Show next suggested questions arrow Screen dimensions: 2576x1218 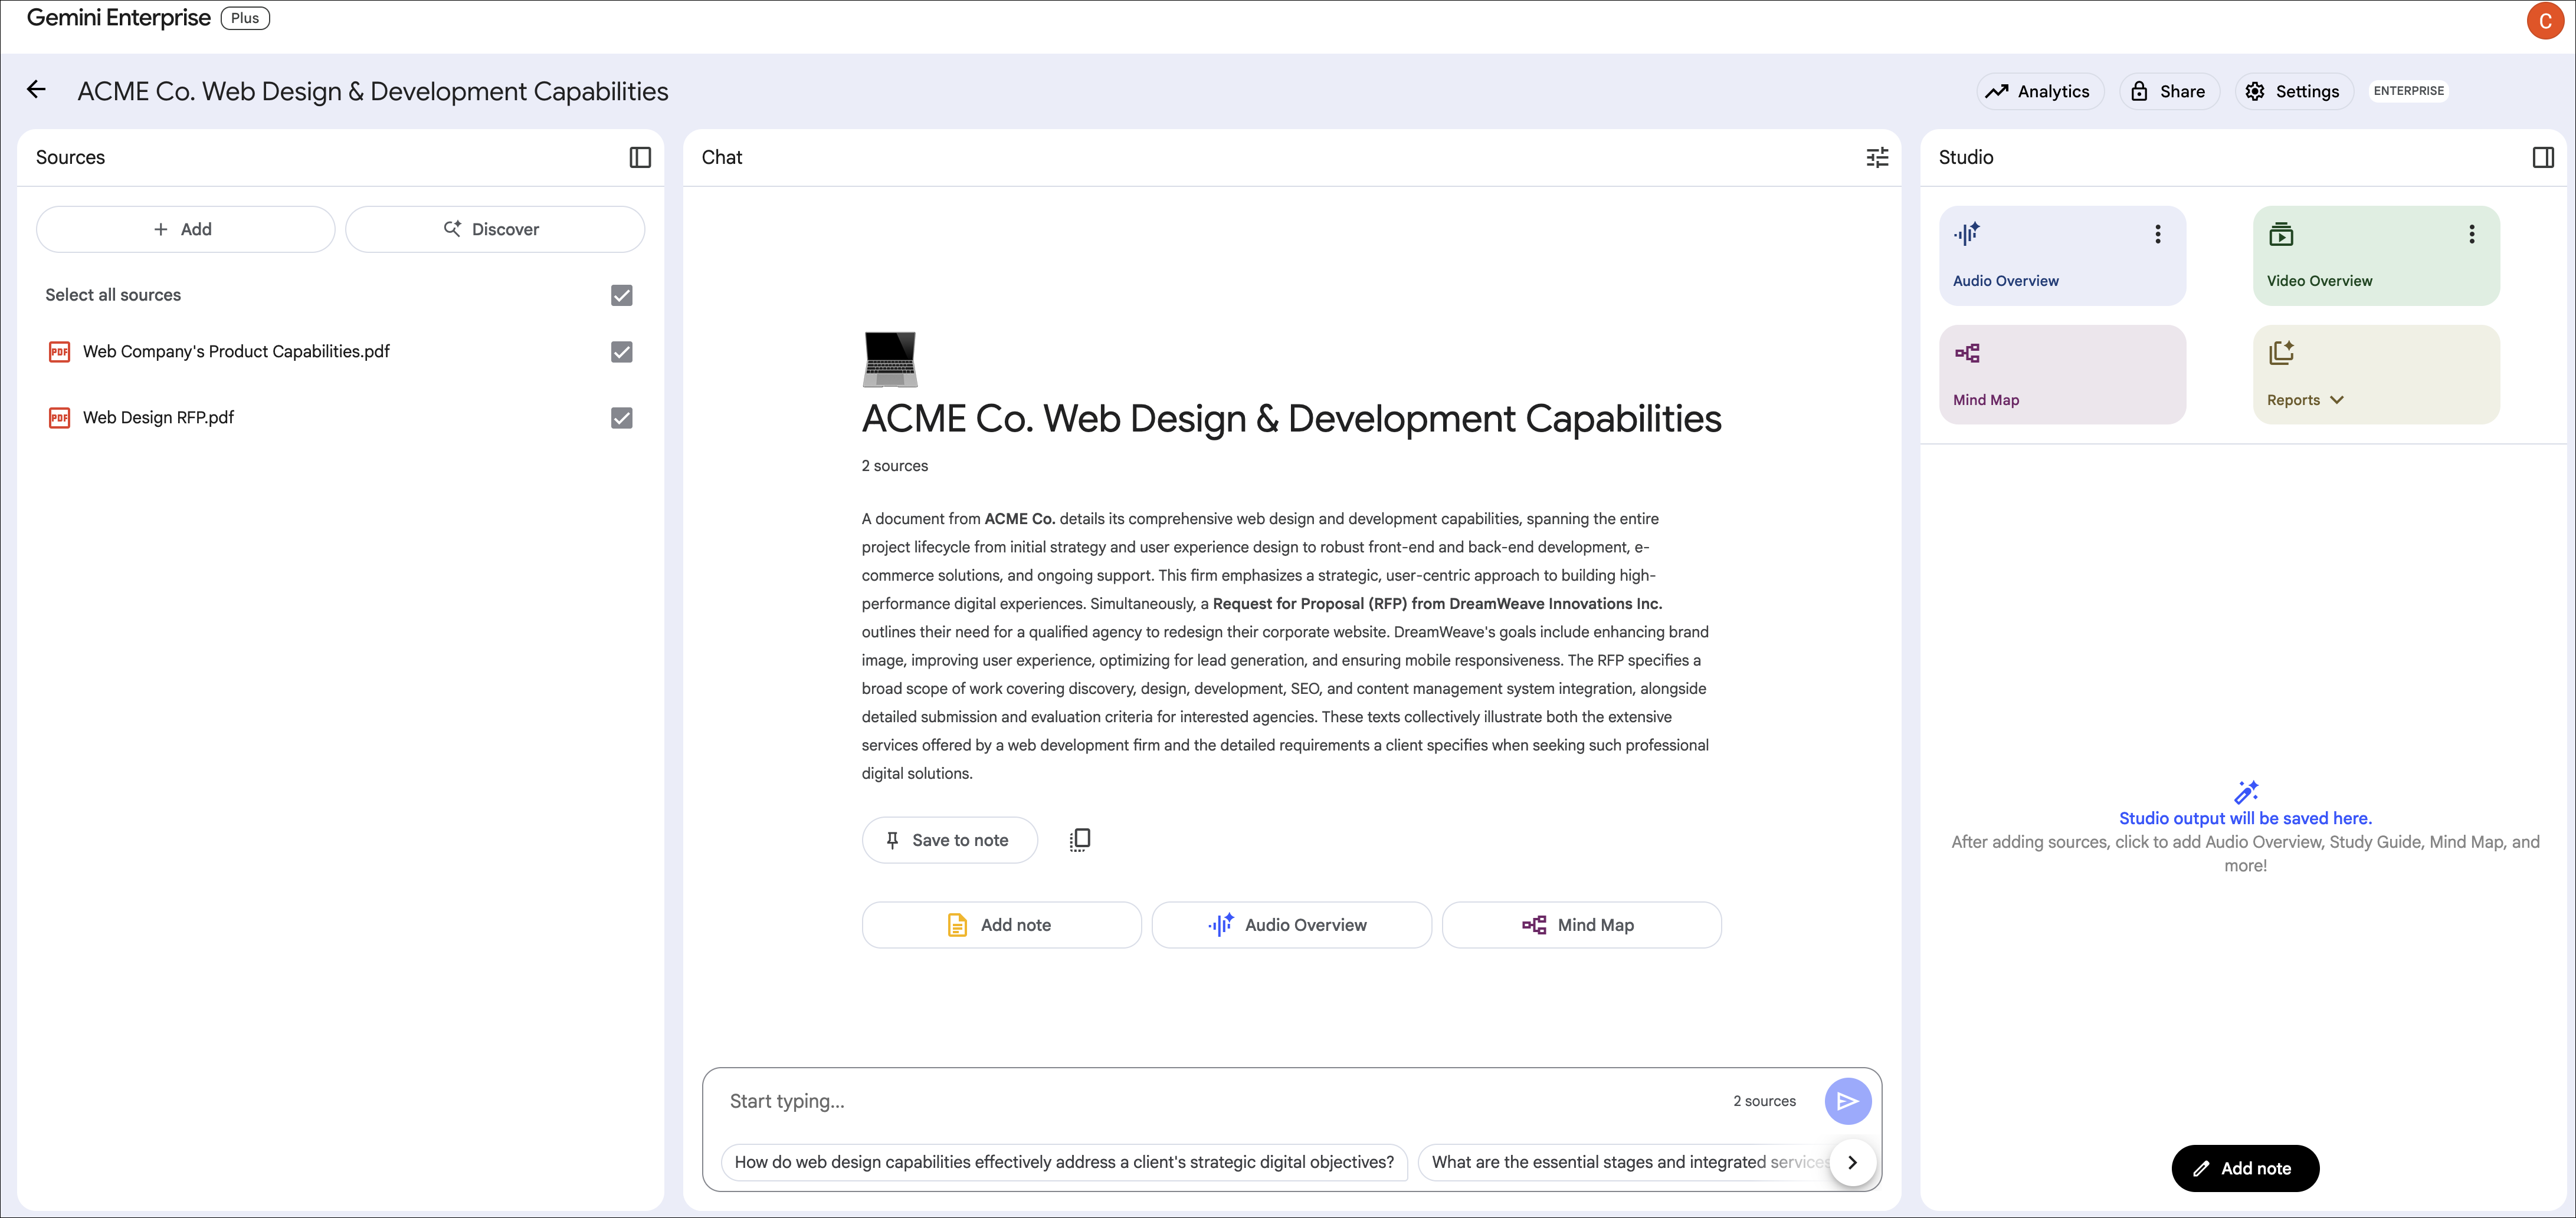click(x=1852, y=1162)
